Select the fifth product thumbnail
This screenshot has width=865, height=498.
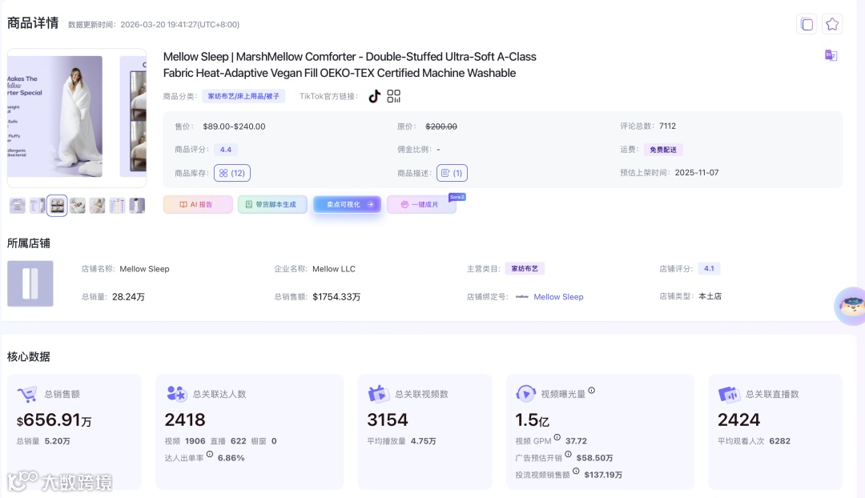(97, 206)
